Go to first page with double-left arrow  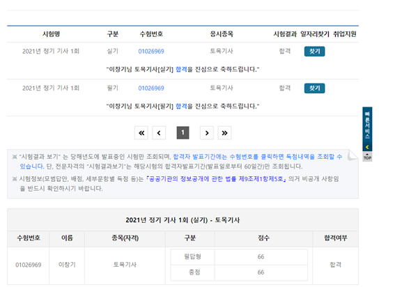point(141,133)
